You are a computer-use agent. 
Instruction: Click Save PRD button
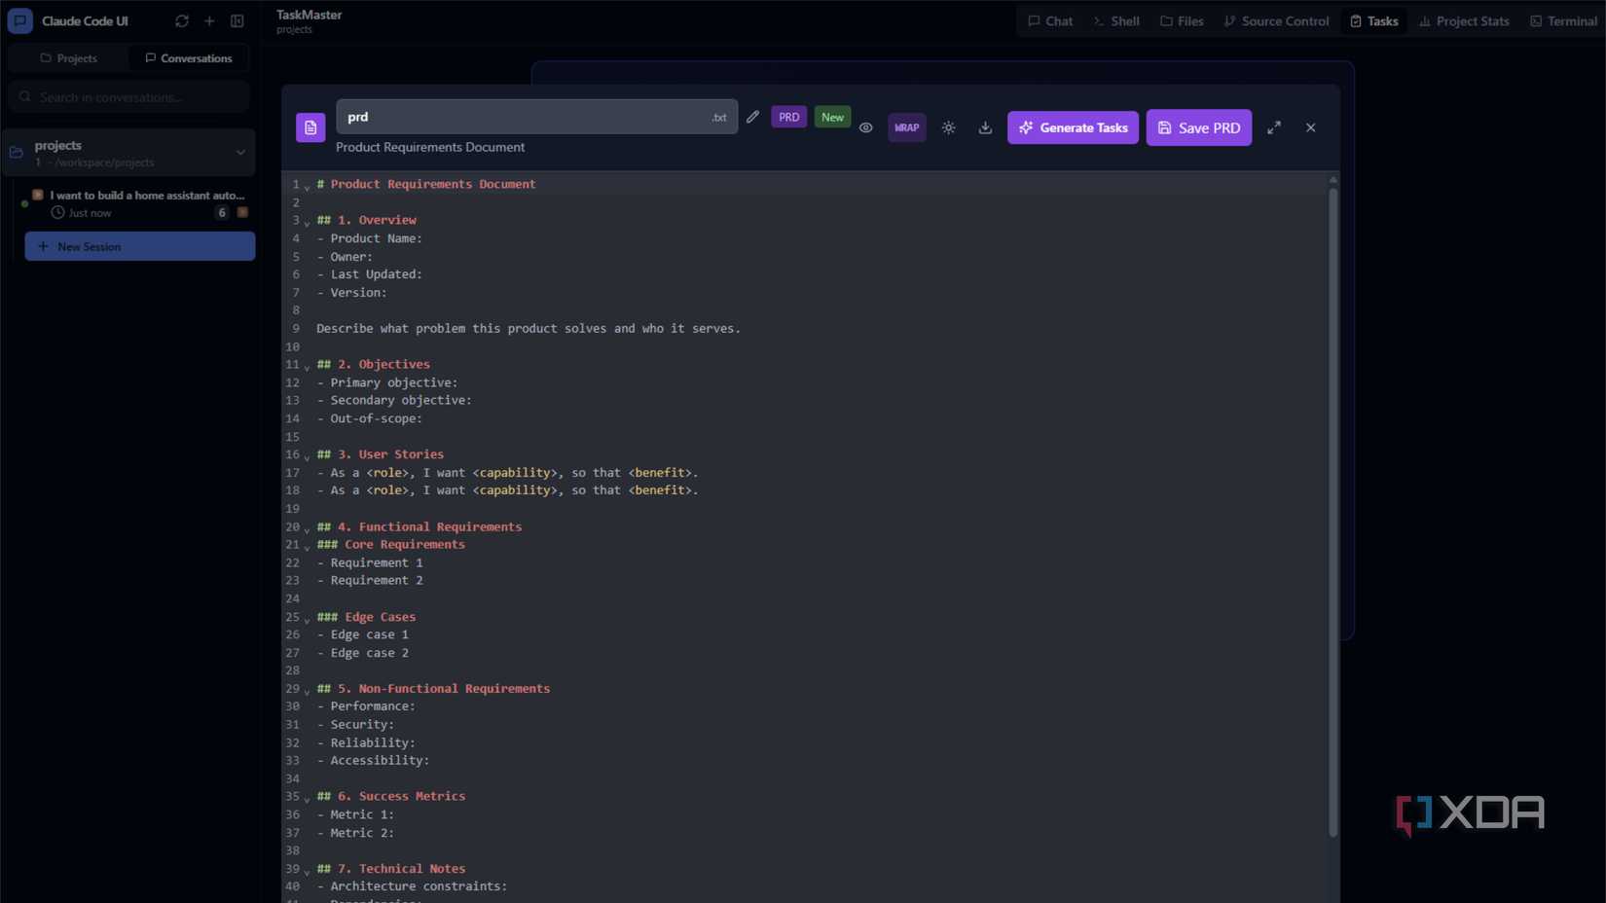(1199, 127)
